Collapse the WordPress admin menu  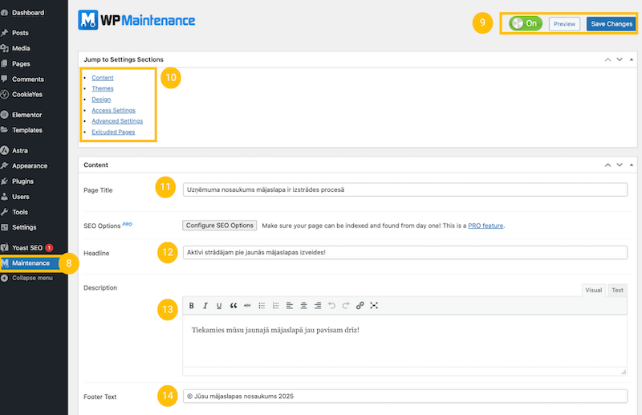[x=32, y=278]
